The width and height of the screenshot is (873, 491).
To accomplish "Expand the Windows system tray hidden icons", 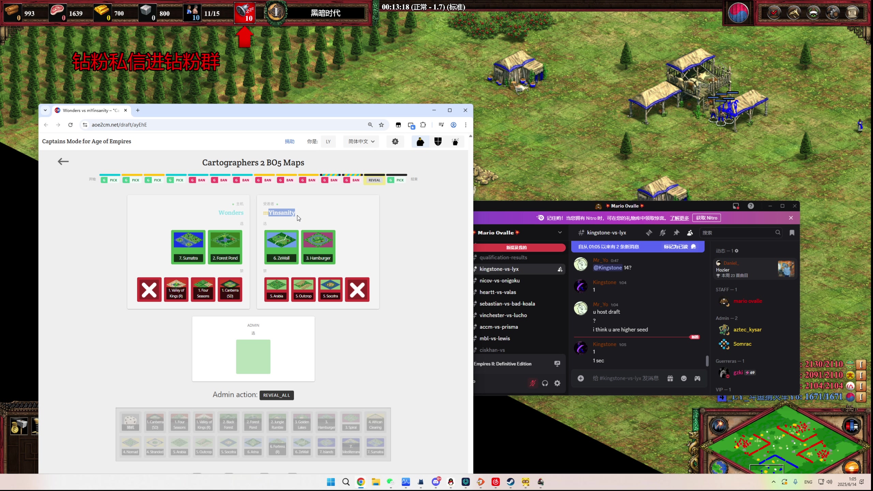I will [773, 482].
